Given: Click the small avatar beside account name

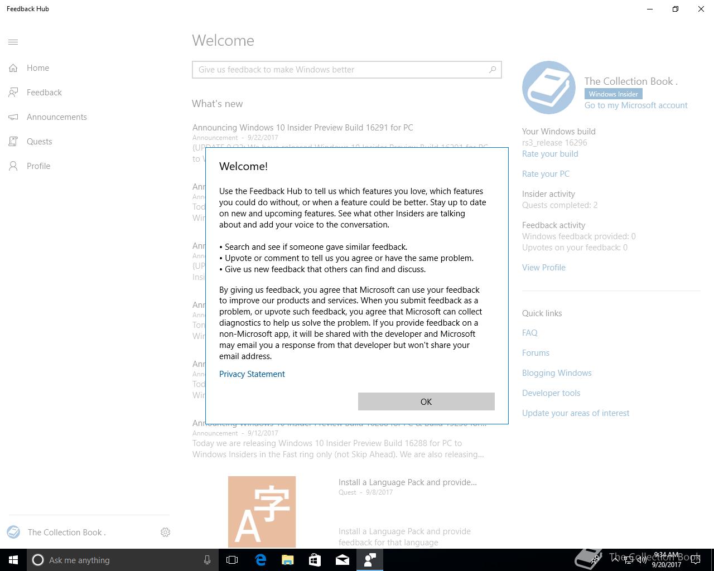Looking at the screenshot, I should click(13, 532).
